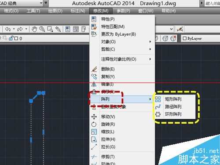Open the quick access customize arrow

[x=46, y=3]
